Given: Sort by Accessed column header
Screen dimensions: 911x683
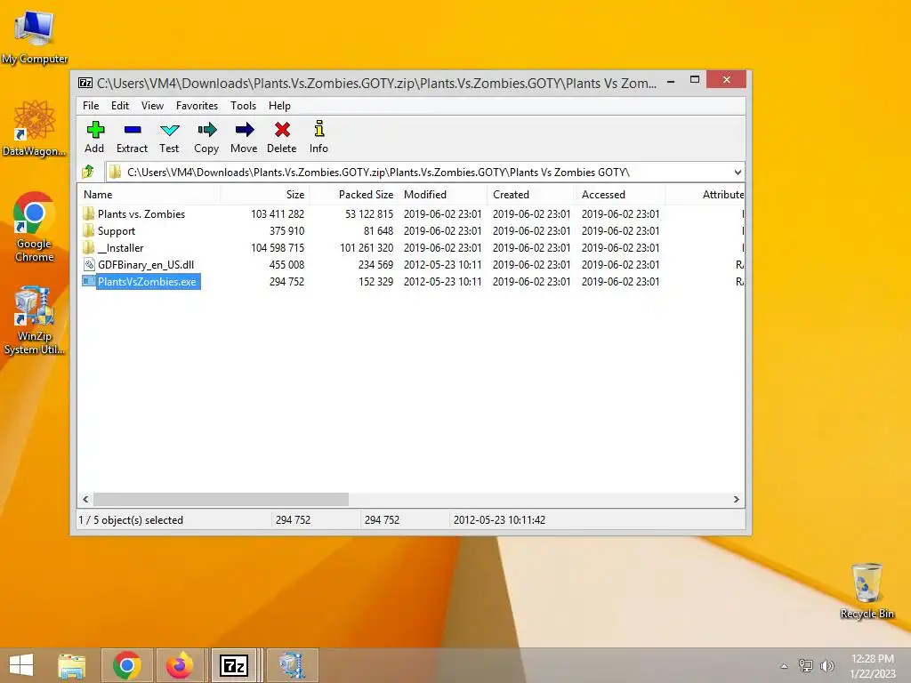Looking at the screenshot, I should 620,195.
